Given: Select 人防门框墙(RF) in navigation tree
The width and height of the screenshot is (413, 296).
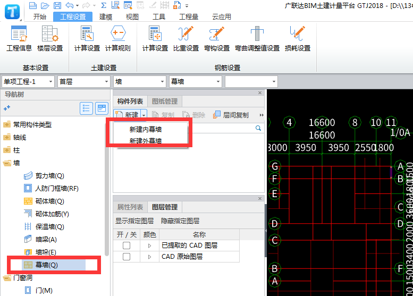Looking at the screenshot, I should coord(51,189).
